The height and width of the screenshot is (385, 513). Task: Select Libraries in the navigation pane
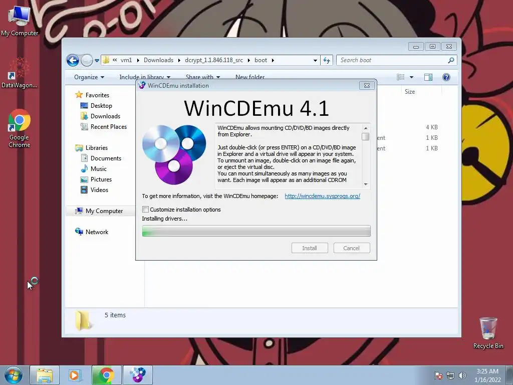click(97, 148)
